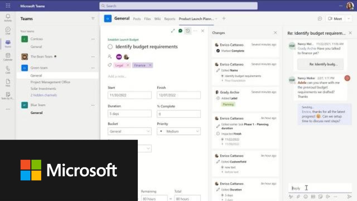
Task: Open the app launcher waffle icon
Action: tap(8, 6)
